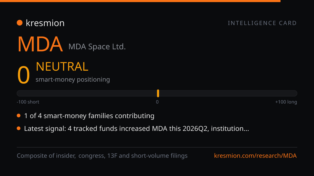314x176 pixels.
Task: Click the bullet beside Latest signal line
Action: pos(19,129)
